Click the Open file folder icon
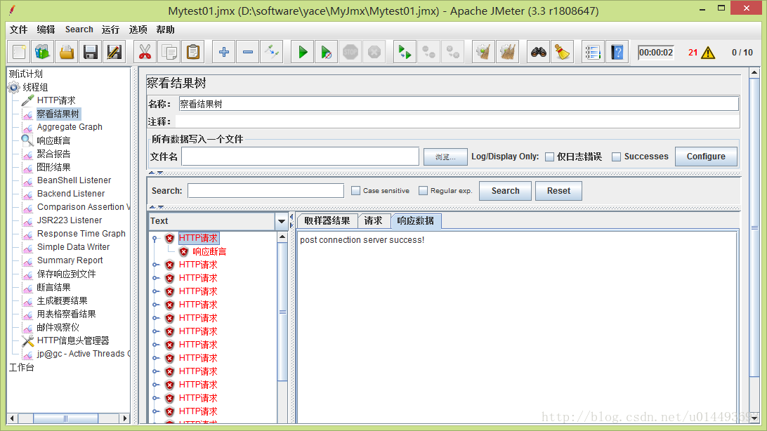Image resolution: width=767 pixels, height=431 pixels. pyautogui.click(x=67, y=52)
